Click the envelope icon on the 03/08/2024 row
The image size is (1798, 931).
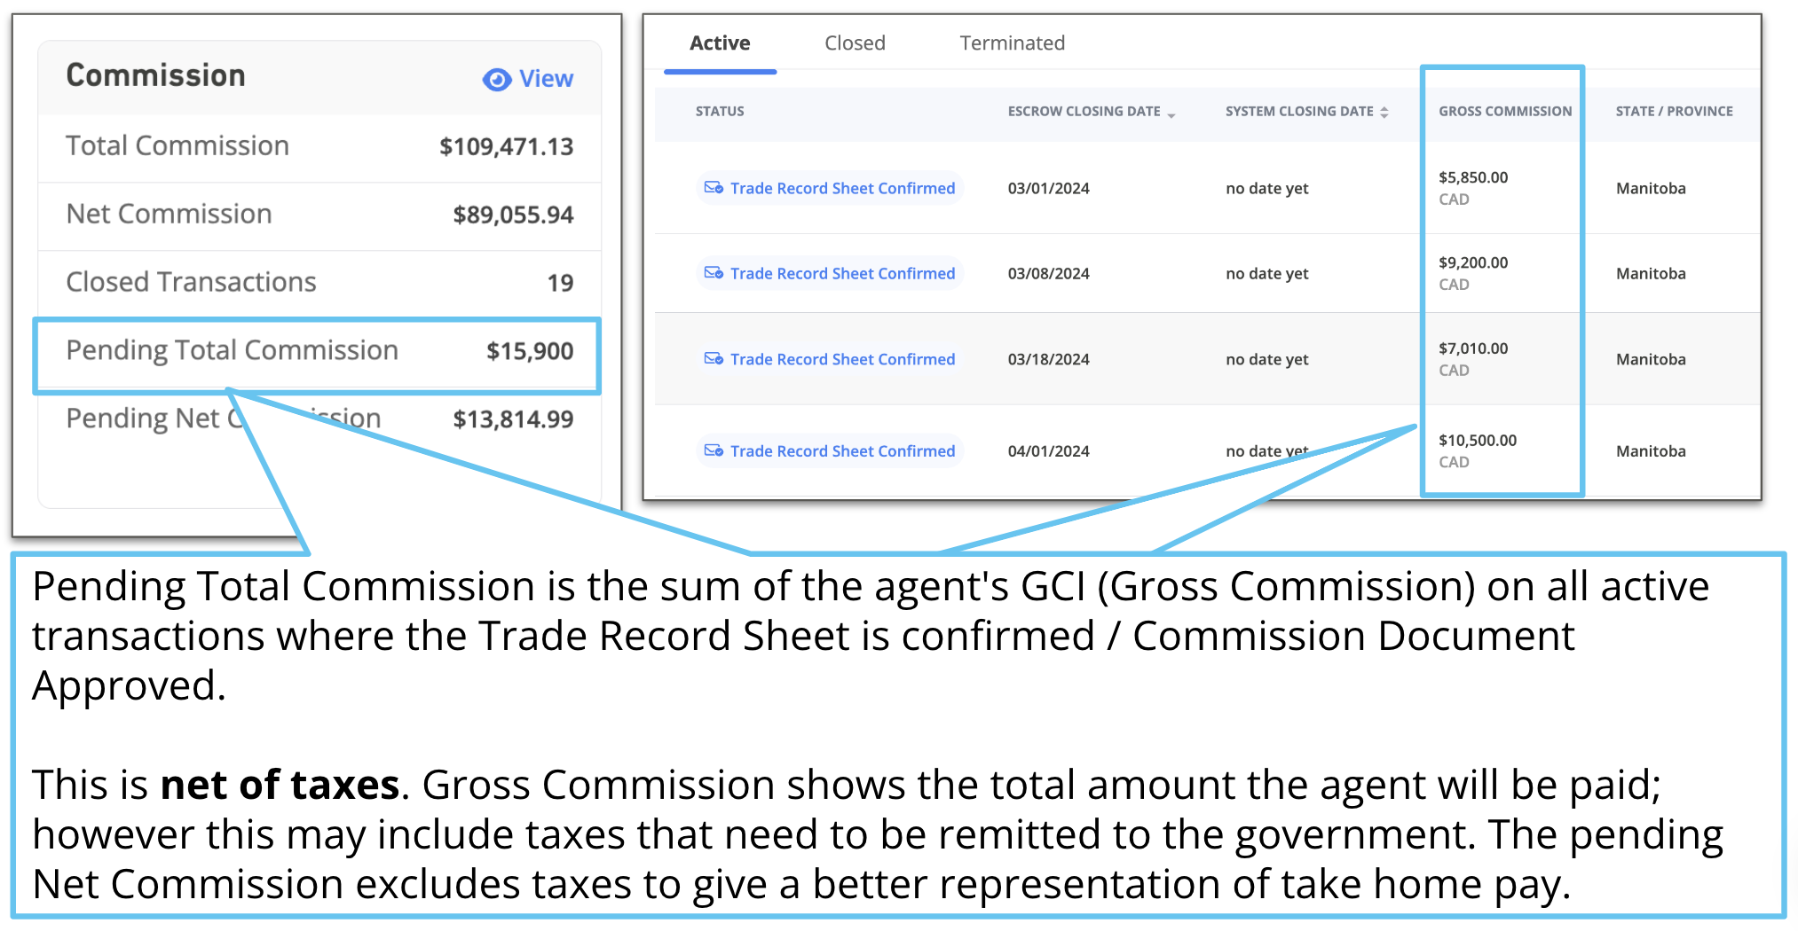click(x=713, y=273)
